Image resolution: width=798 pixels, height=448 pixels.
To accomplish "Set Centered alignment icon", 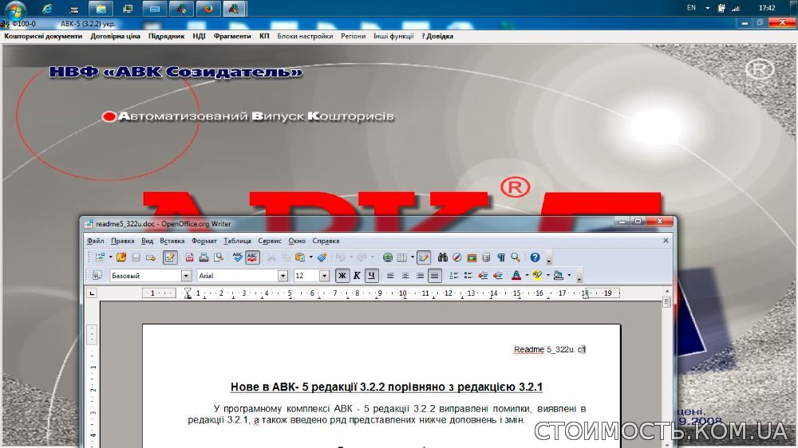I will click(x=405, y=276).
